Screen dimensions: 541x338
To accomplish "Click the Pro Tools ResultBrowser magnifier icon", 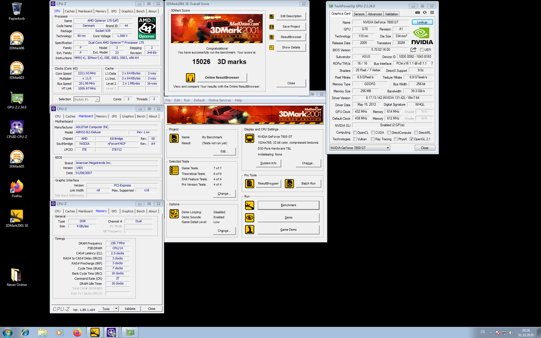I will point(250,183).
